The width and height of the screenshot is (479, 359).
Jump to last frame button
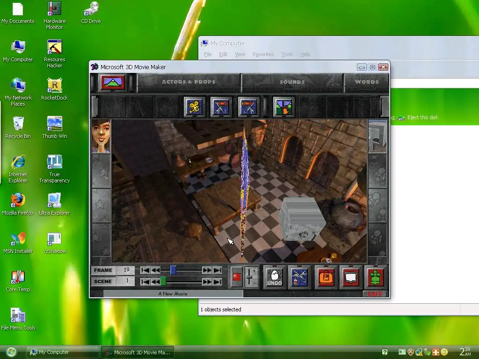pyautogui.click(x=217, y=270)
